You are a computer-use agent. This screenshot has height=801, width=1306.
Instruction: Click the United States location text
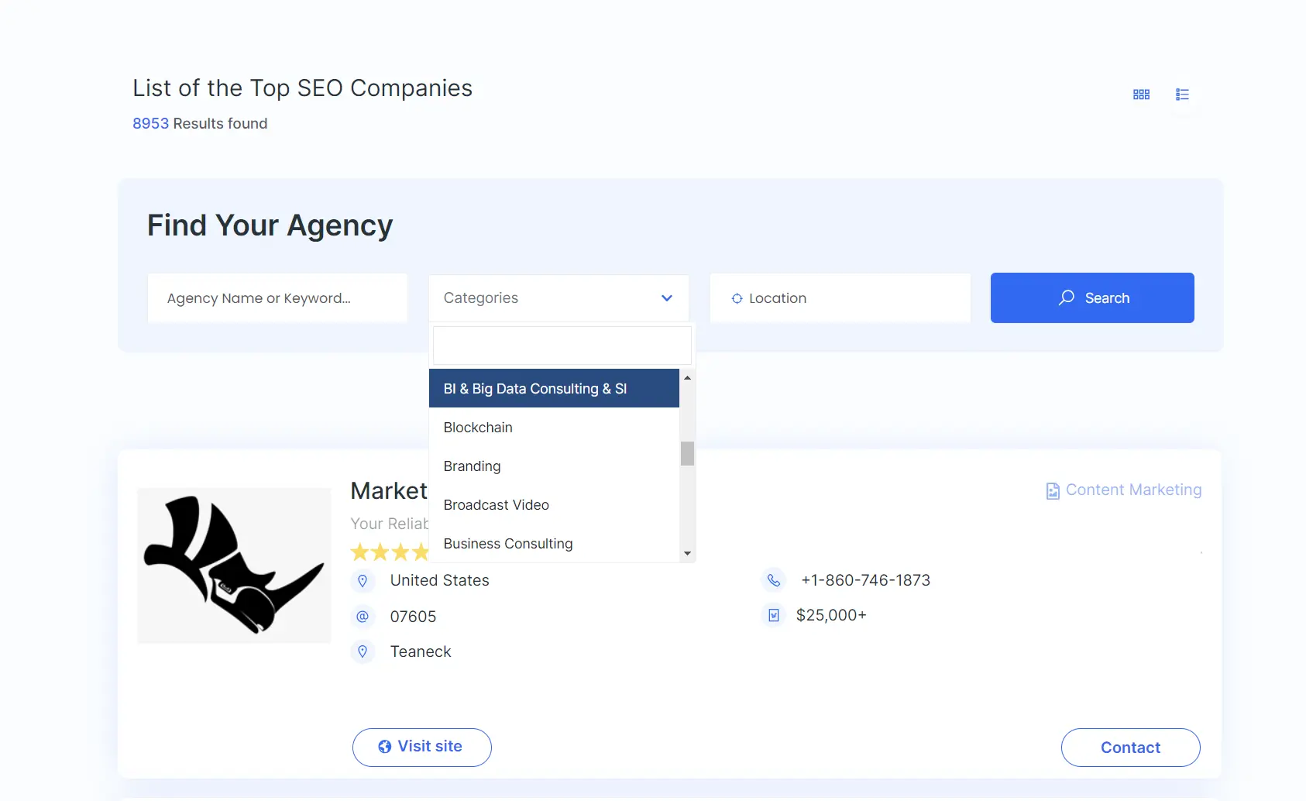click(x=439, y=580)
